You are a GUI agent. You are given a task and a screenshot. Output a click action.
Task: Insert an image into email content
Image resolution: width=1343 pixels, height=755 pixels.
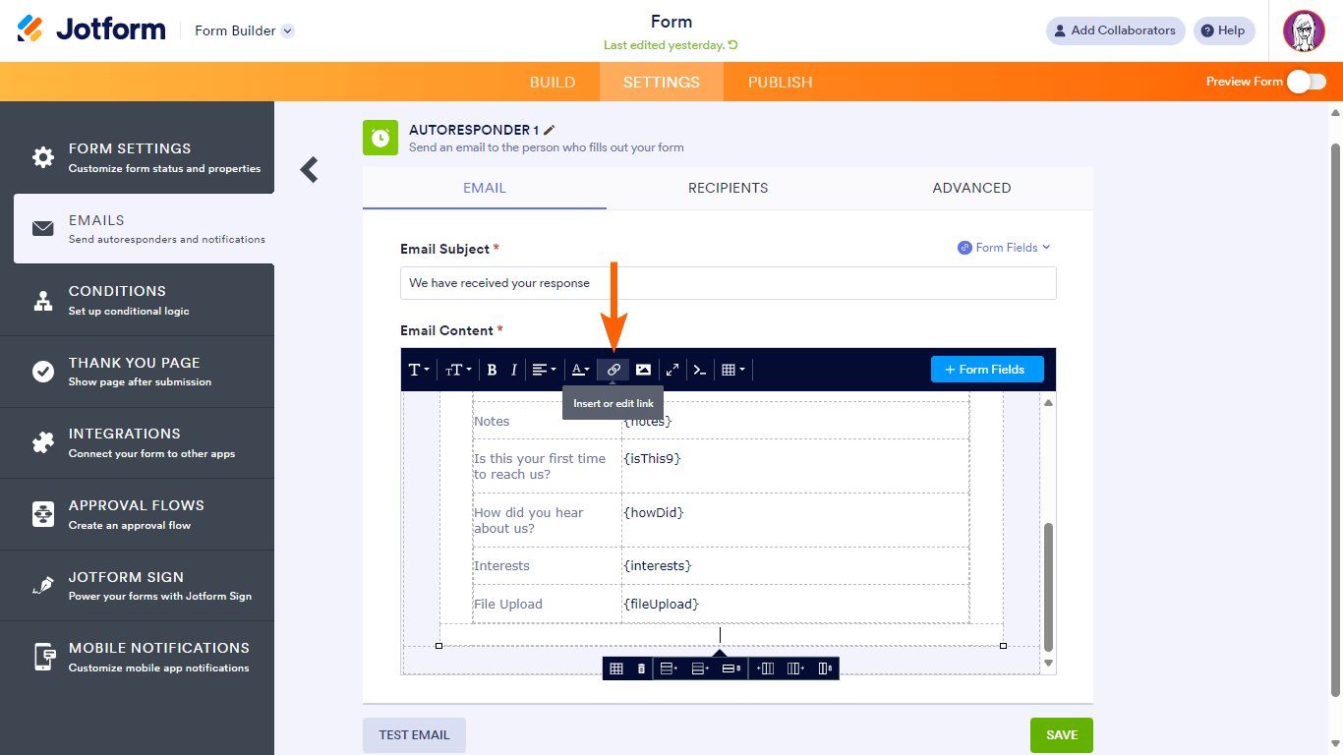click(x=643, y=370)
